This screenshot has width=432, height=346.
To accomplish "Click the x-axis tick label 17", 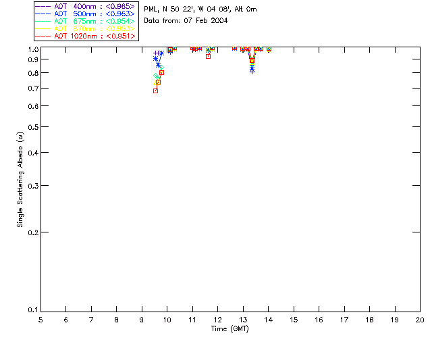I will (x=344, y=320).
